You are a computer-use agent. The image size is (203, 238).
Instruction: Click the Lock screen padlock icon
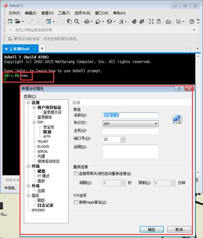pyautogui.click(x=159, y=22)
